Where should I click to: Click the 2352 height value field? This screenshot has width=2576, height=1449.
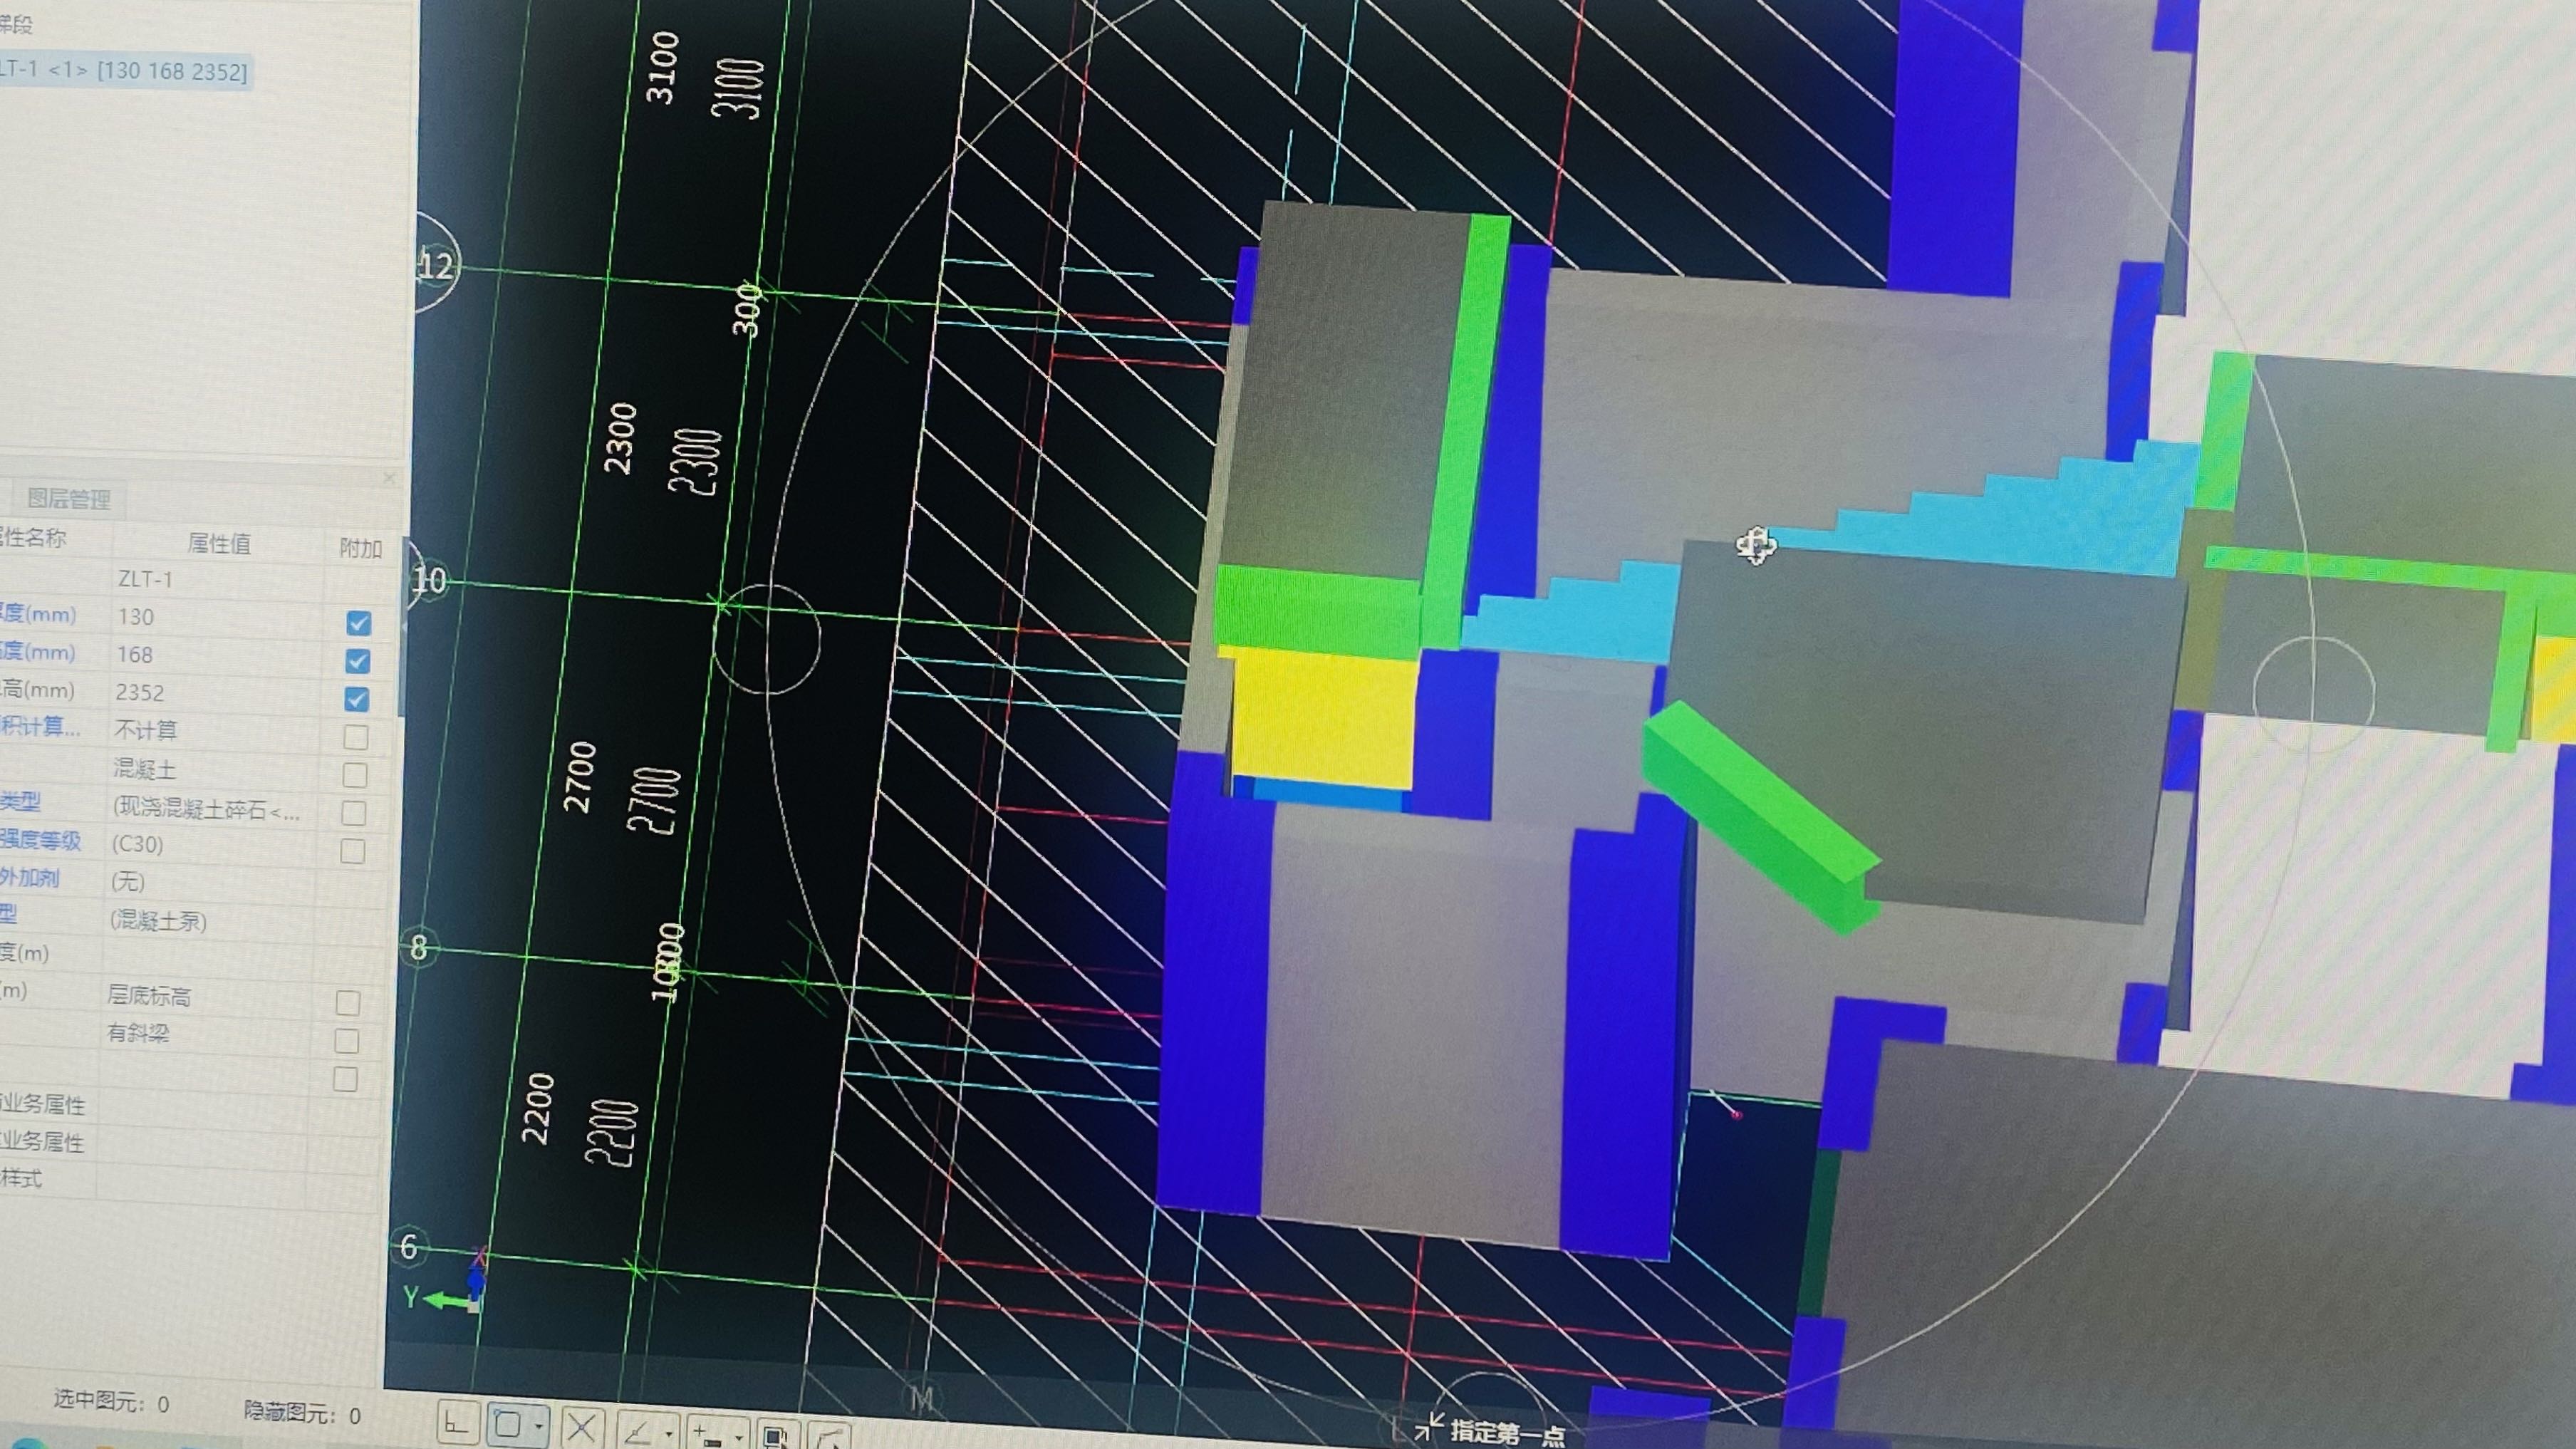pyautogui.click(x=139, y=692)
